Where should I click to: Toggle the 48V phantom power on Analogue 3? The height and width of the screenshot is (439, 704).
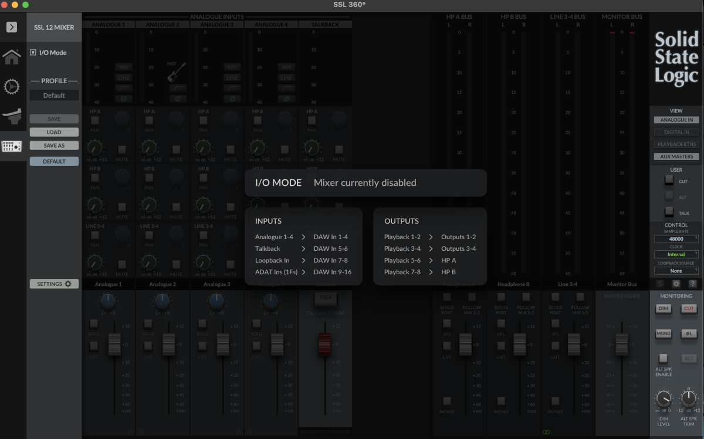click(232, 67)
